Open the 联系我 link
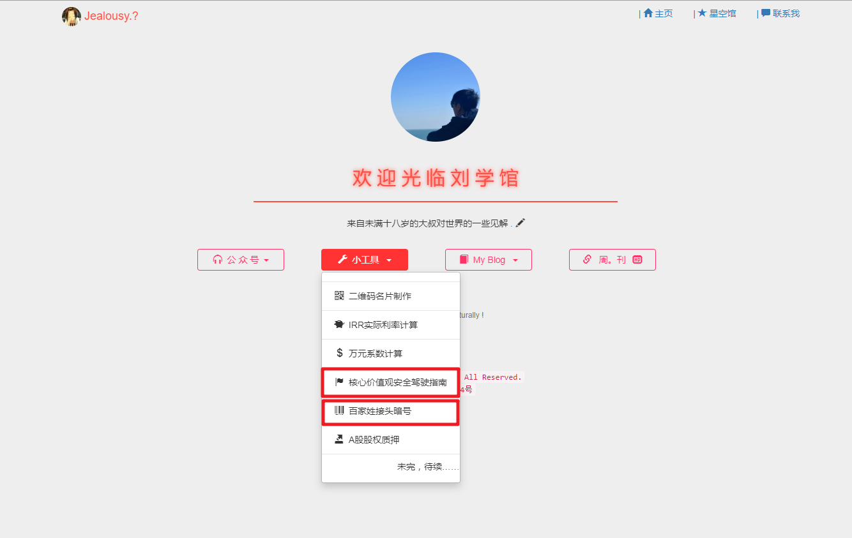This screenshot has height=538, width=852. tap(780, 13)
